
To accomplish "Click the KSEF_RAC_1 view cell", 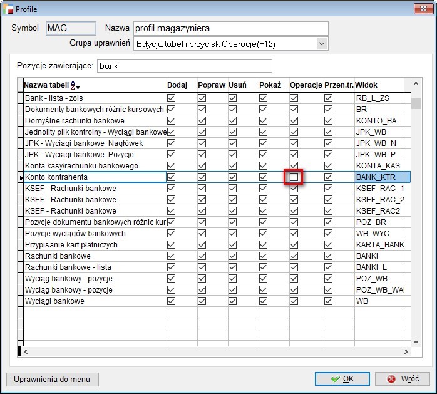I will (x=379, y=189).
